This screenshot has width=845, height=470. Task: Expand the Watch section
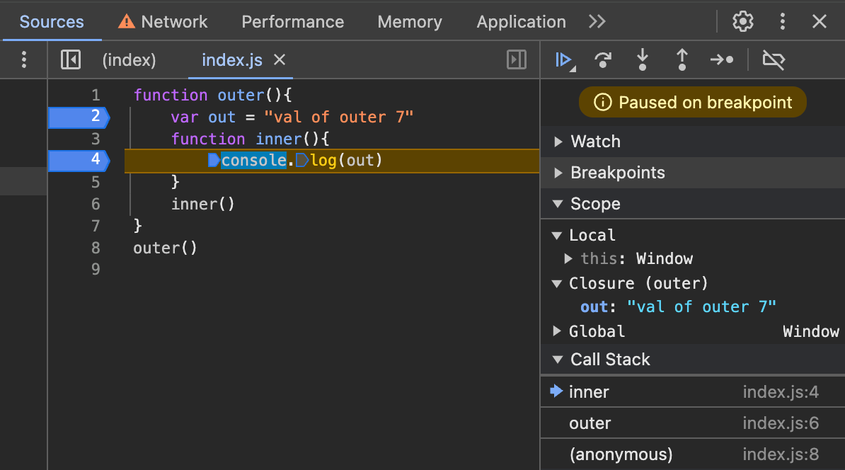(x=558, y=142)
